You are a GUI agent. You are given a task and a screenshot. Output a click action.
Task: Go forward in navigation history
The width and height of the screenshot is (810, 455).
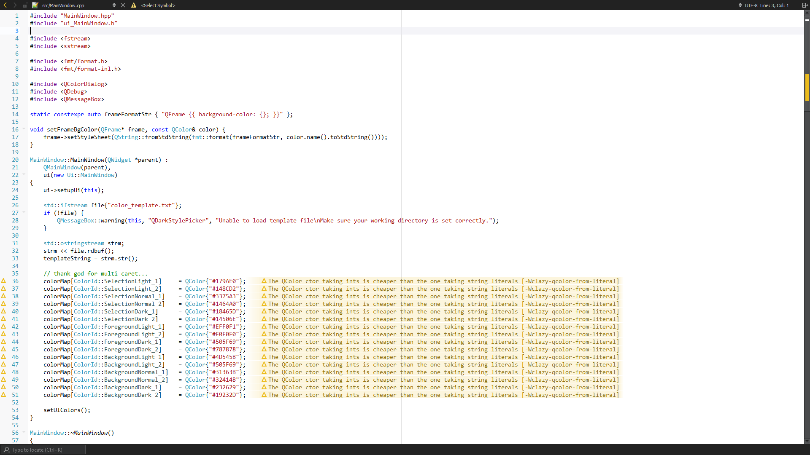point(15,5)
